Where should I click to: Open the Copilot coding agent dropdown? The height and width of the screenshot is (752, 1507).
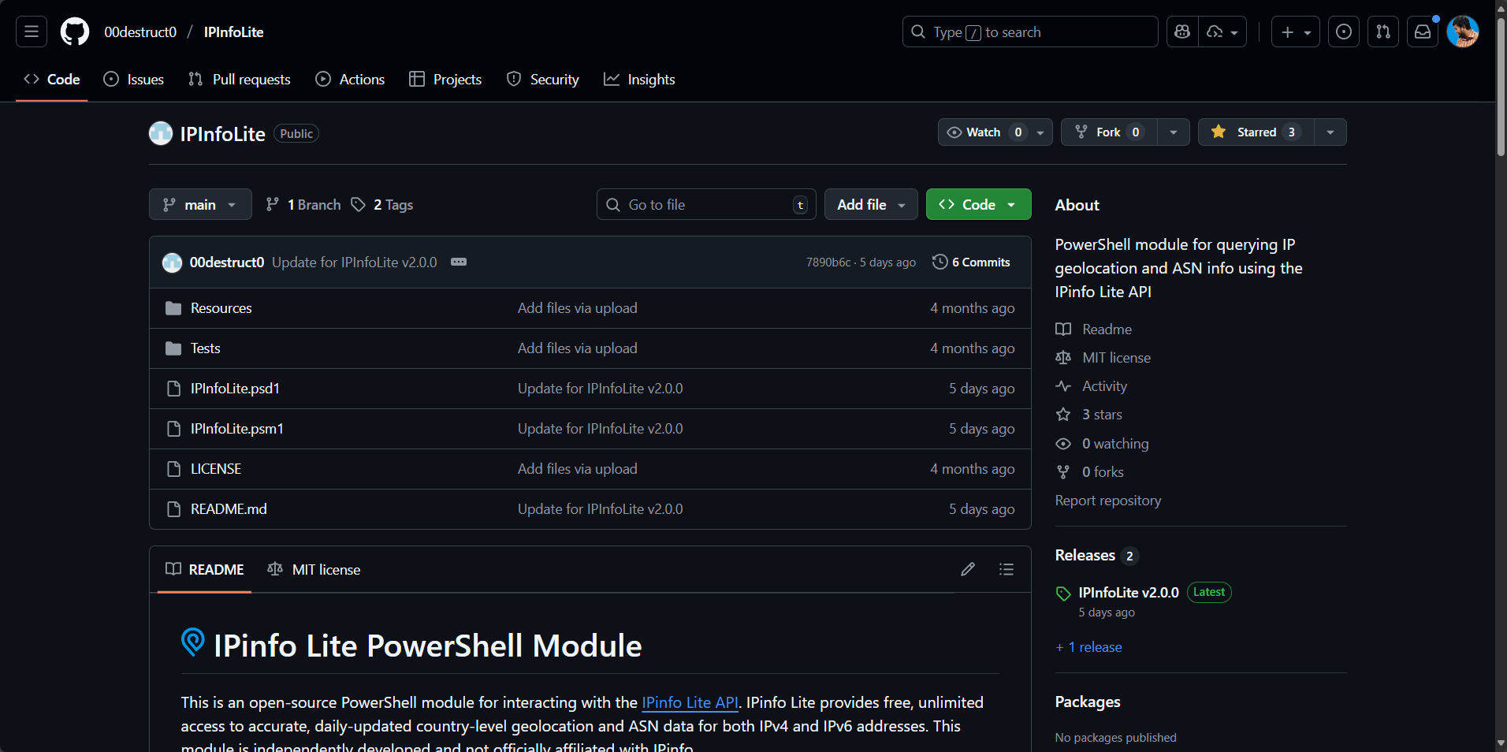click(x=1222, y=32)
